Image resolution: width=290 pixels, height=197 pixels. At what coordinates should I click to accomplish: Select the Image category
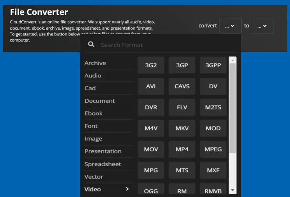click(109, 139)
